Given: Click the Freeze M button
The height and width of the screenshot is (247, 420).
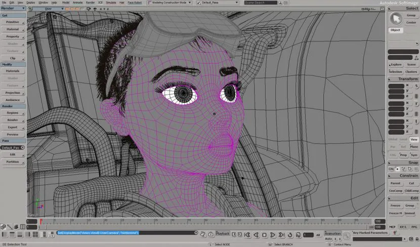Looking at the screenshot, I should pyautogui.click(x=396, y=213).
